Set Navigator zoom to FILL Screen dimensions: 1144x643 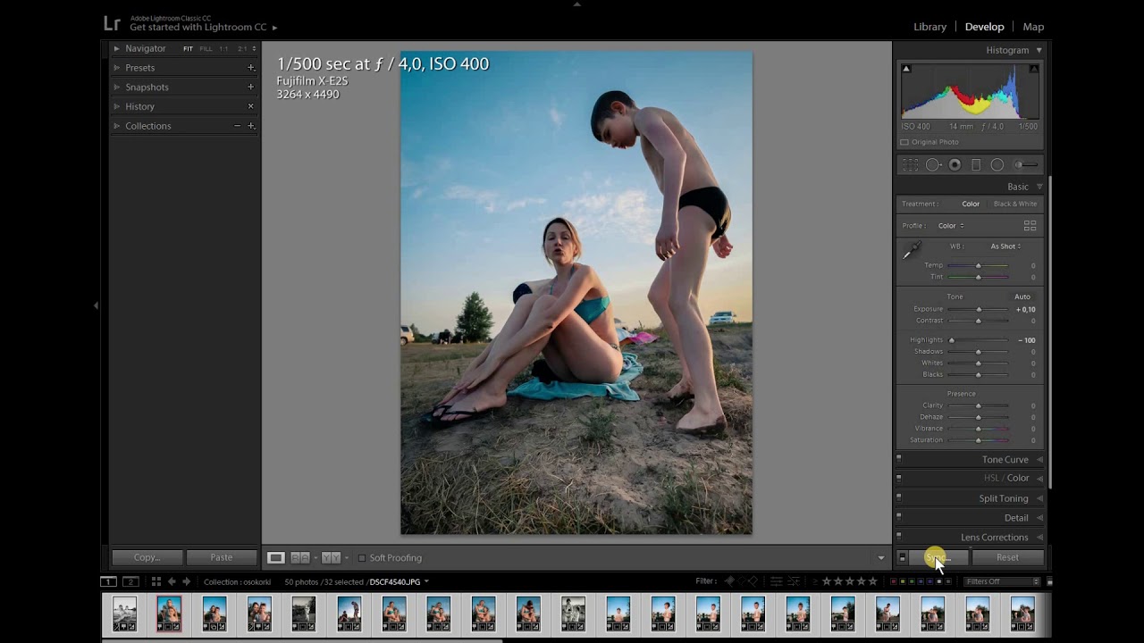[x=206, y=49]
